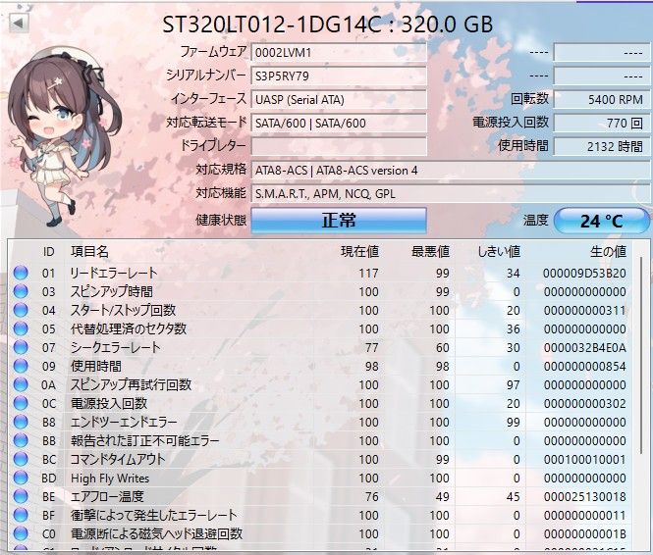This screenshot has width=653, height=555.
Task: Click the power on count field 770 回
Action: click(602, 123)
